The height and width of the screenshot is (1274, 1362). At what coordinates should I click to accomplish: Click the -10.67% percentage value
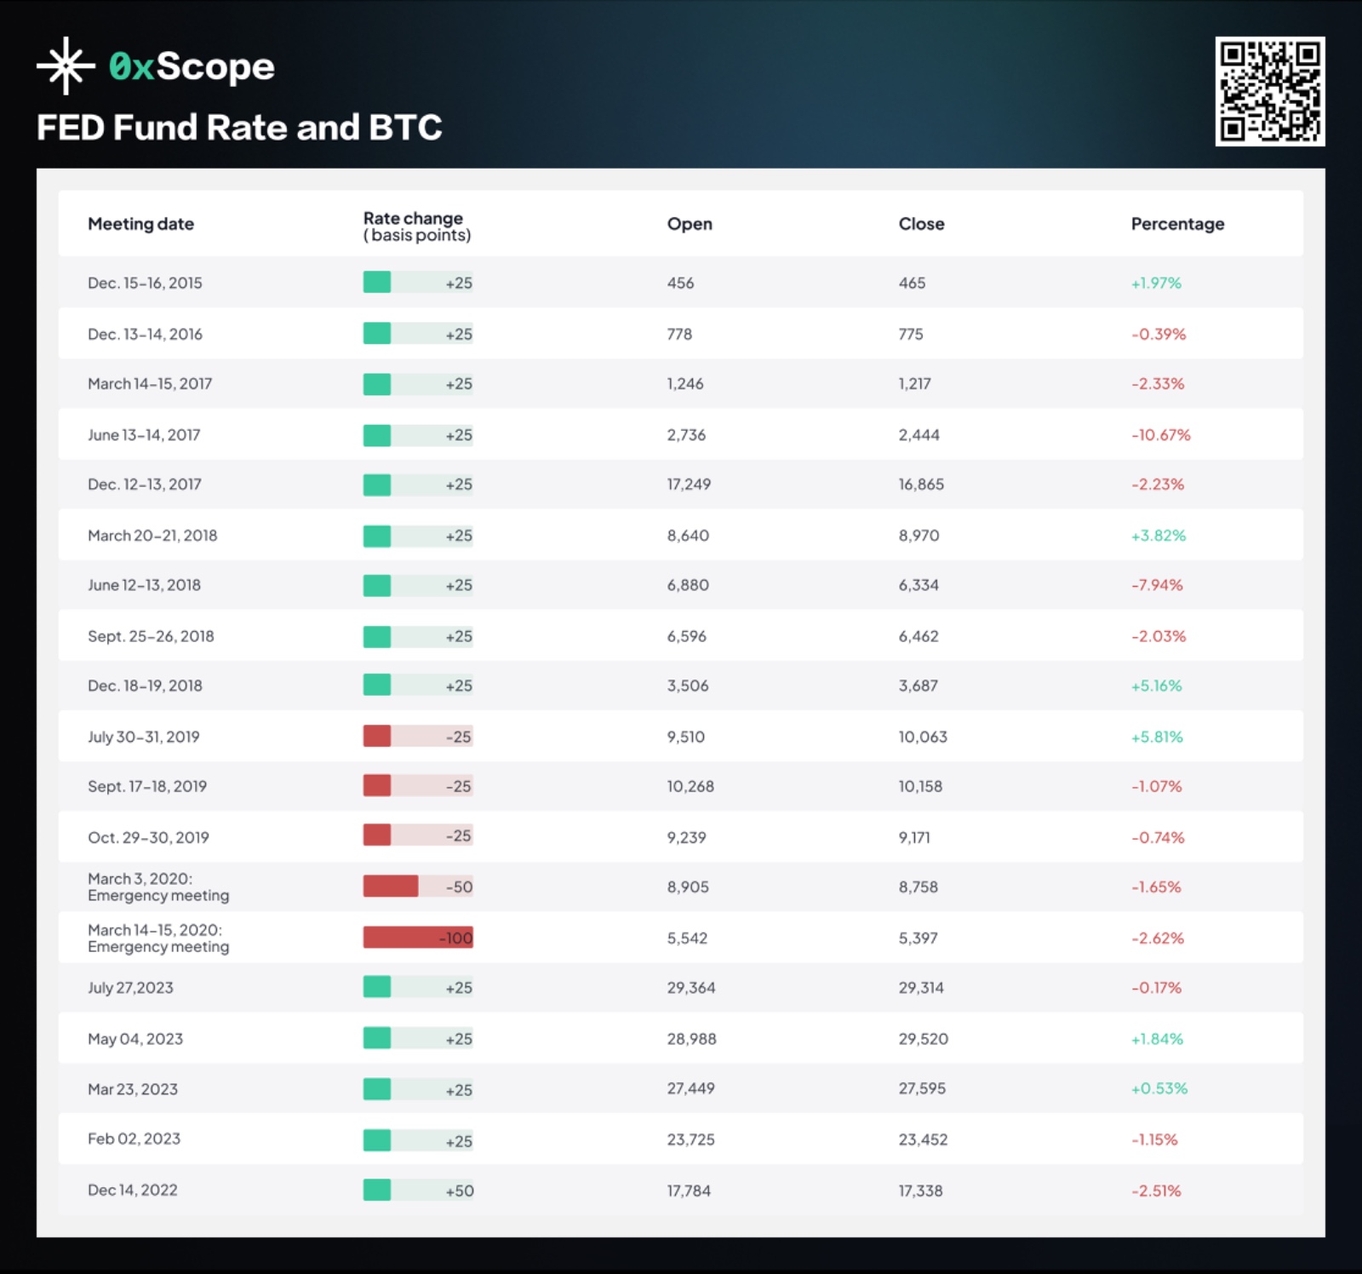click(1160, 435)
